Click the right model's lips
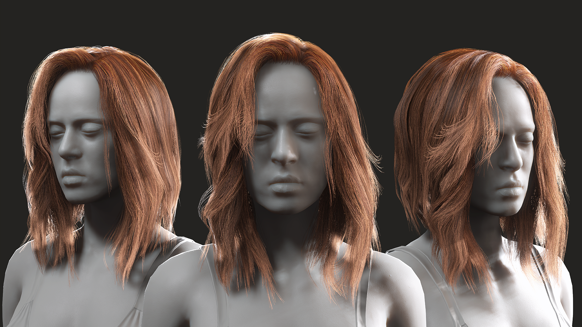This screenshot has height=327, width=582. click(510, 188)
